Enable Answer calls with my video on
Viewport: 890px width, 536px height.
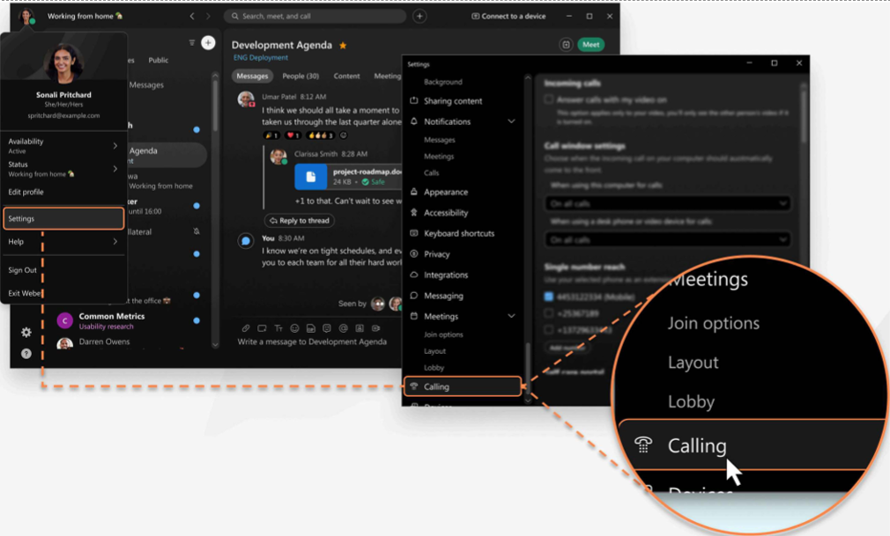coord(549,100)
